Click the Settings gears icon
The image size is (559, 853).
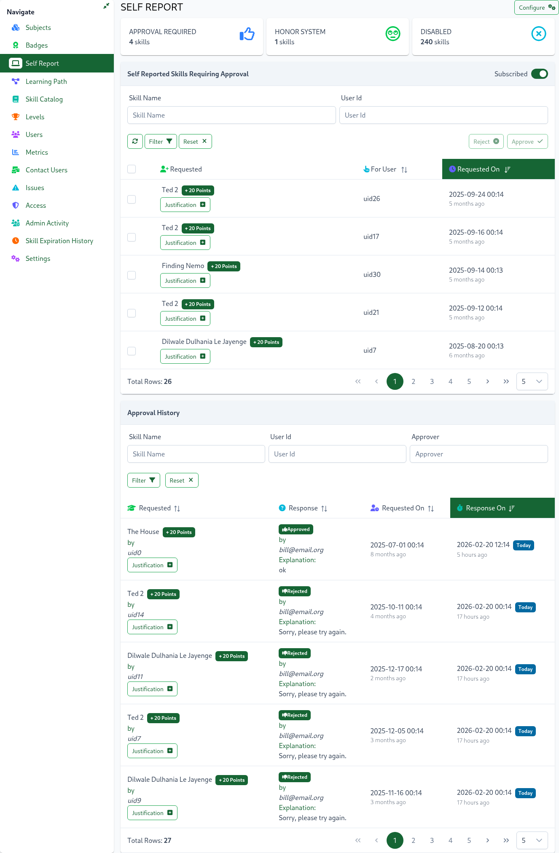pyautogui.click(x=16, y=258)
